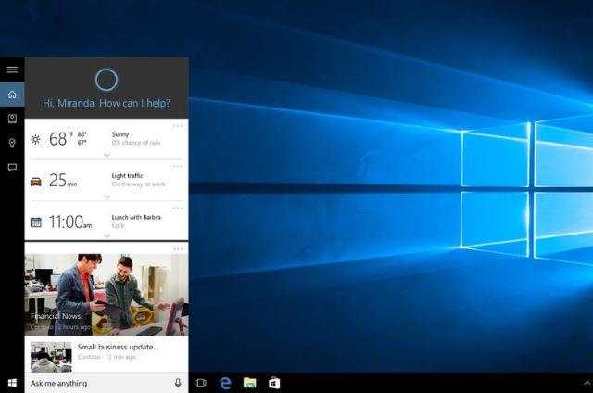
Task: Expand the Lunch with Barbra card chevron
Action: pyautogui.click(x=107, y=236)
